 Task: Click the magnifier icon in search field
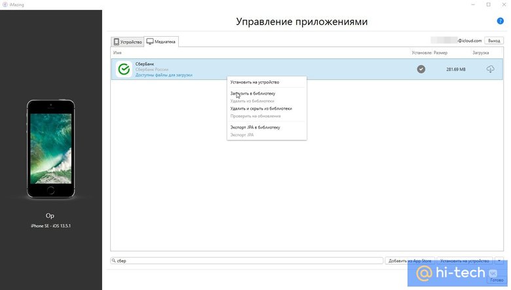[114, 260]
